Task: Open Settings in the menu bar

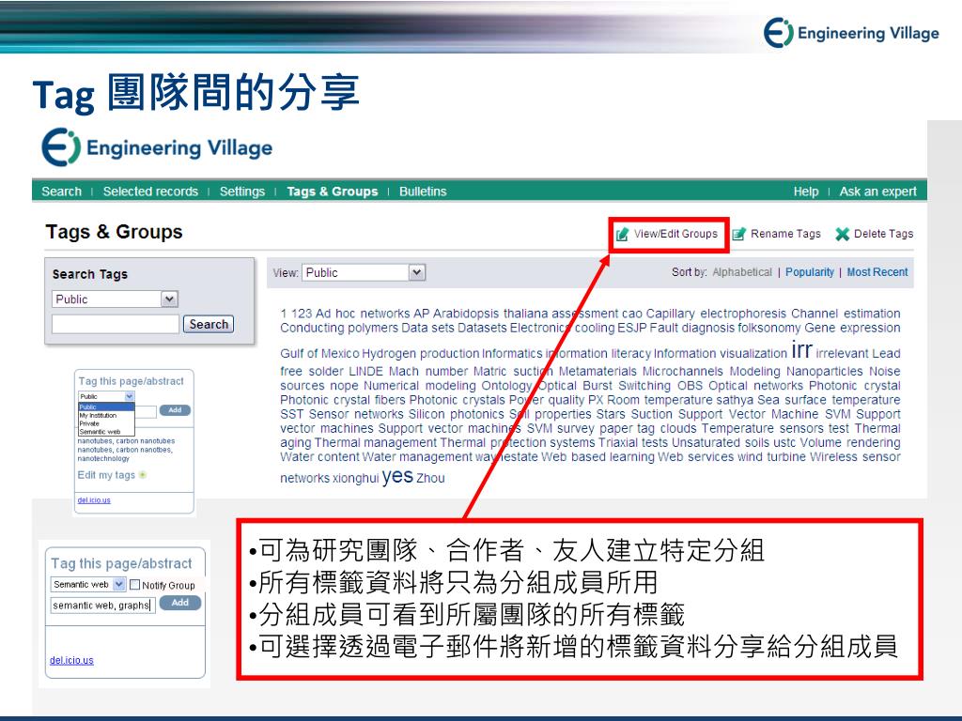Action: point(241,192)
